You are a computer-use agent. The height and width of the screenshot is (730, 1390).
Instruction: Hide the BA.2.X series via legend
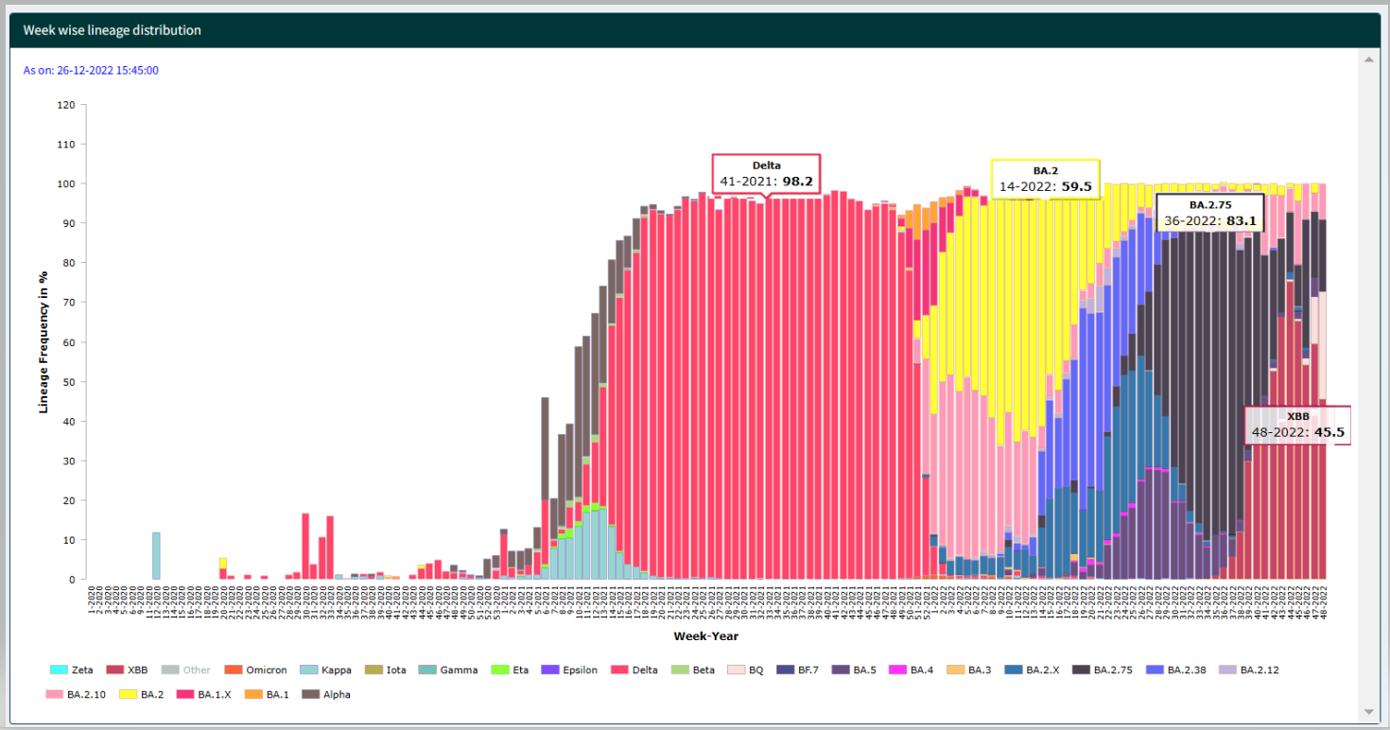pyautogui.click(x=1033, y=669)
